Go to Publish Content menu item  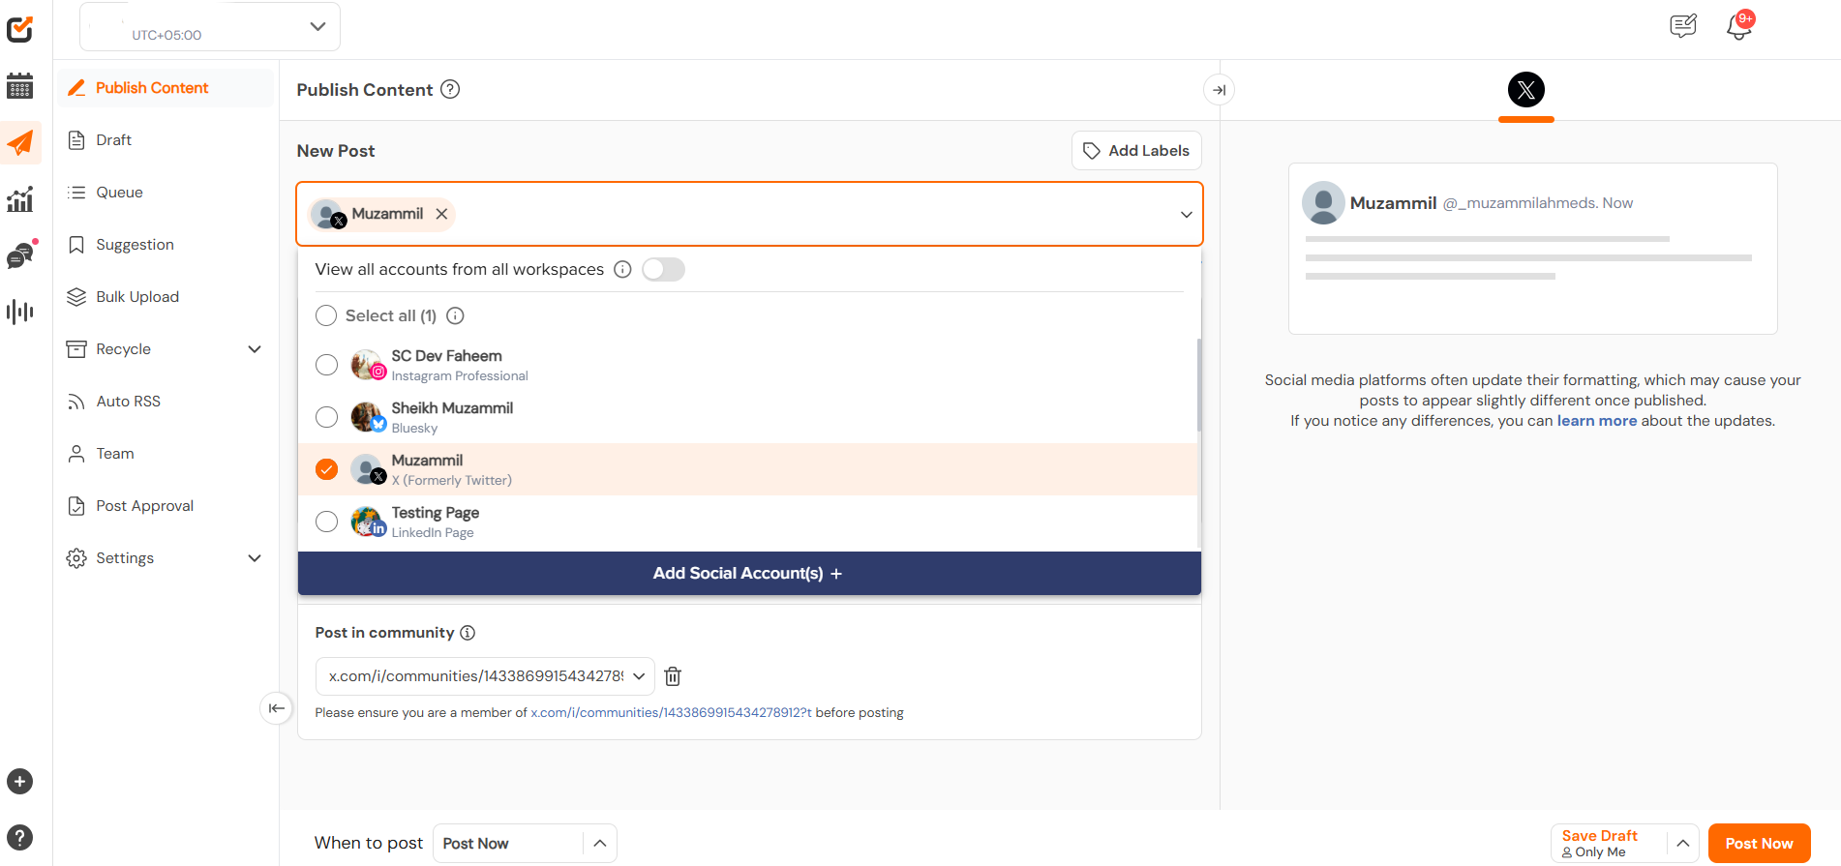[x=166, y=88]
